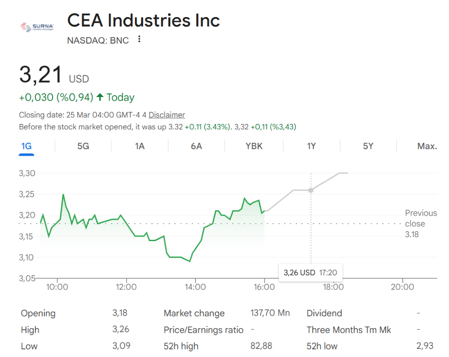Click the NASDAQ: BNC ticker text
The height and width of the screenshot is (357, 449).
coord(98,40)
